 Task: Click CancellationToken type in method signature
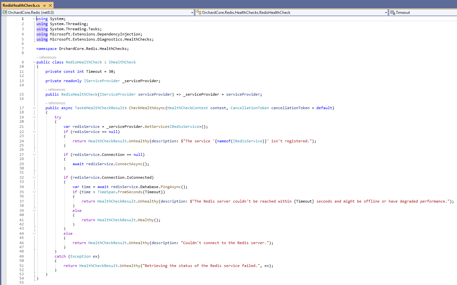tap(250, 108)
